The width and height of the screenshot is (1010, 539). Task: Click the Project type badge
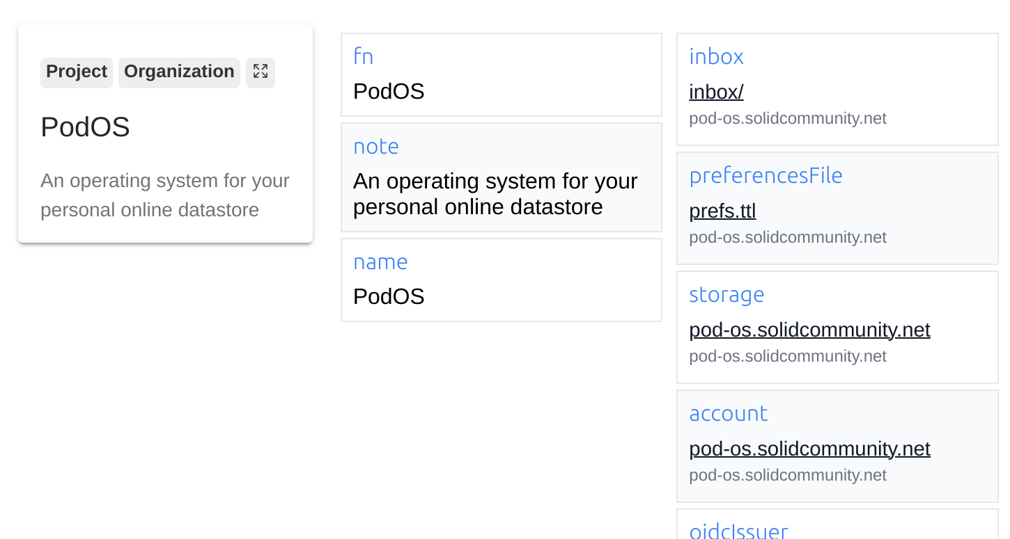click(x=77, y=72)
